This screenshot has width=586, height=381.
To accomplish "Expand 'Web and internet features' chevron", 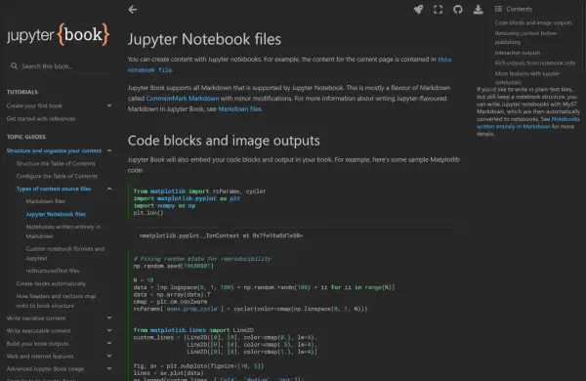I will click(109, 356).
